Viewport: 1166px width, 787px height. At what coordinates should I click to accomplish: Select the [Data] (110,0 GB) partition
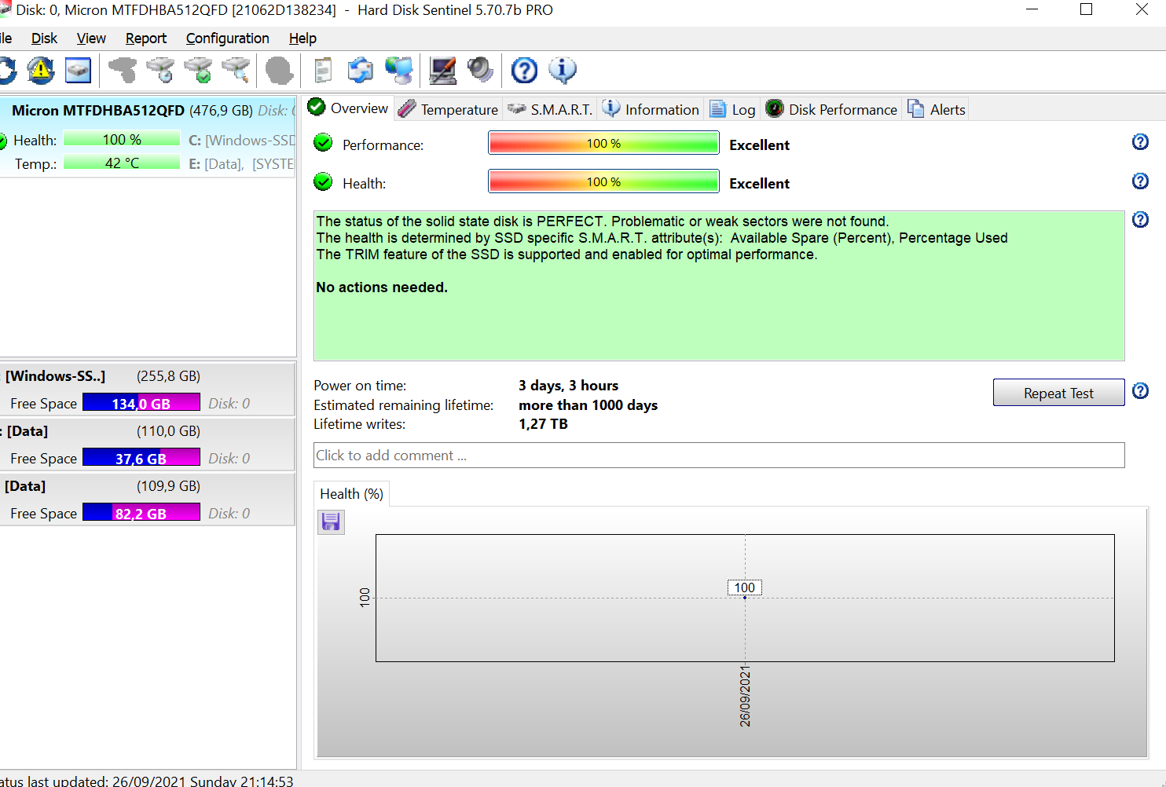pos(147,444)
